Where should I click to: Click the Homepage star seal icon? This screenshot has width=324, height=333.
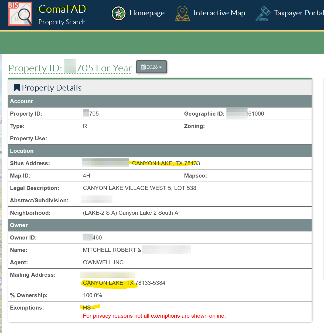click(x=119, y=13)
